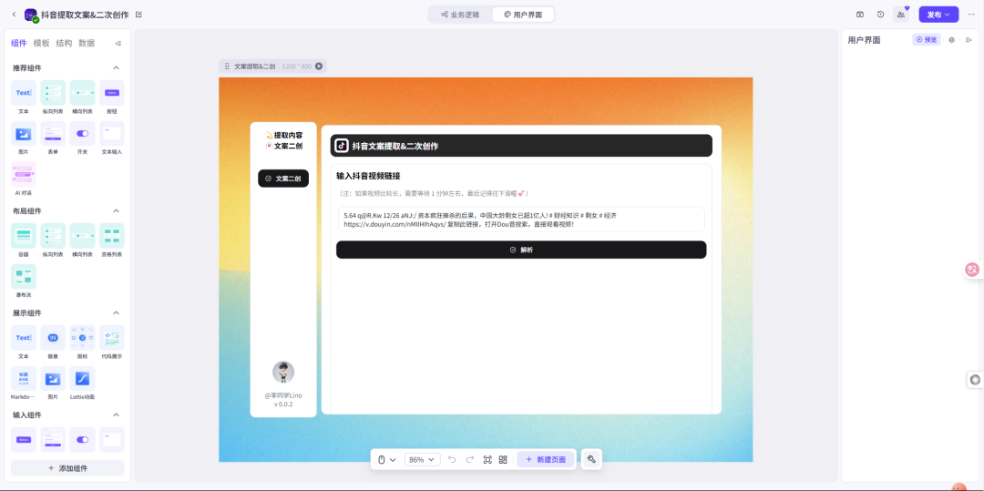Click the play icon next to 1200 * 800
The height and width of the screenshot is (491, 984).
click(x=319, y=66)
